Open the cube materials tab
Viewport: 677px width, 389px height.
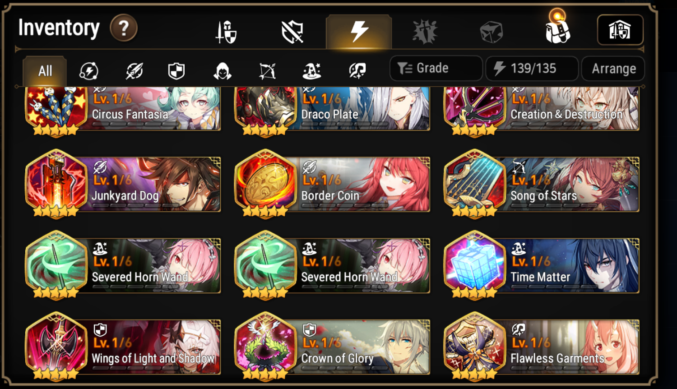click(491, 32)
